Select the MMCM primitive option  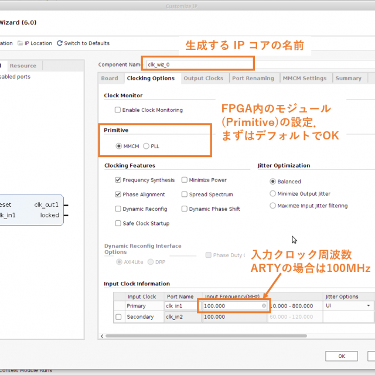119,146
